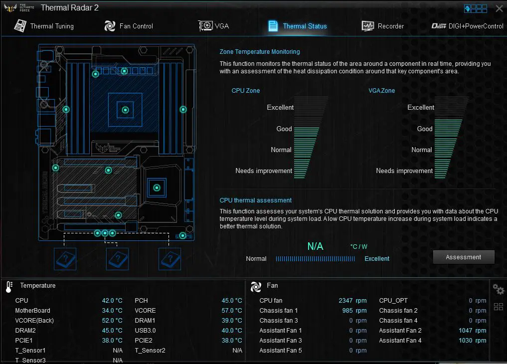507x364 pixels.
Task: Click the USB3.0 temperature row
Action: pyautogui.click(x=188, y=331)
